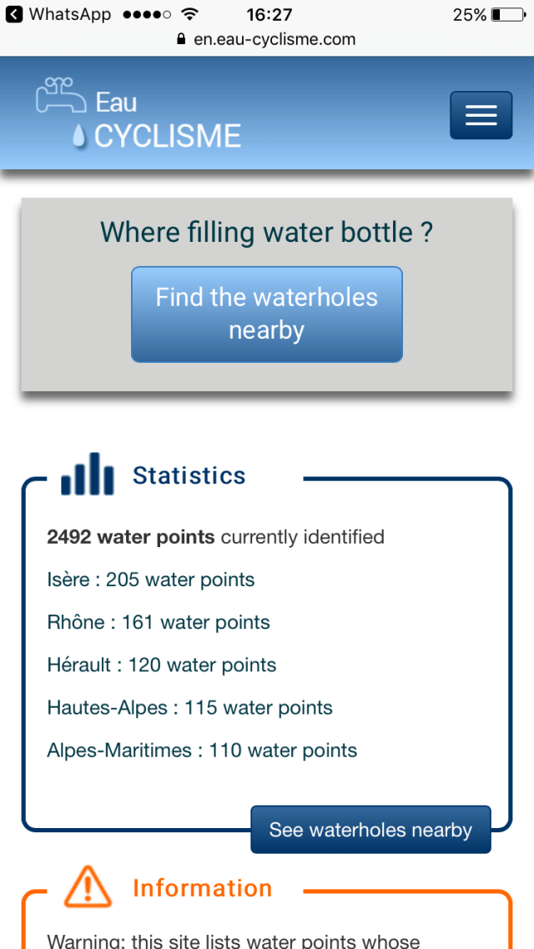Open Hautes-Alpes 115 water points link
534x949 pixels.
(189, 707)
